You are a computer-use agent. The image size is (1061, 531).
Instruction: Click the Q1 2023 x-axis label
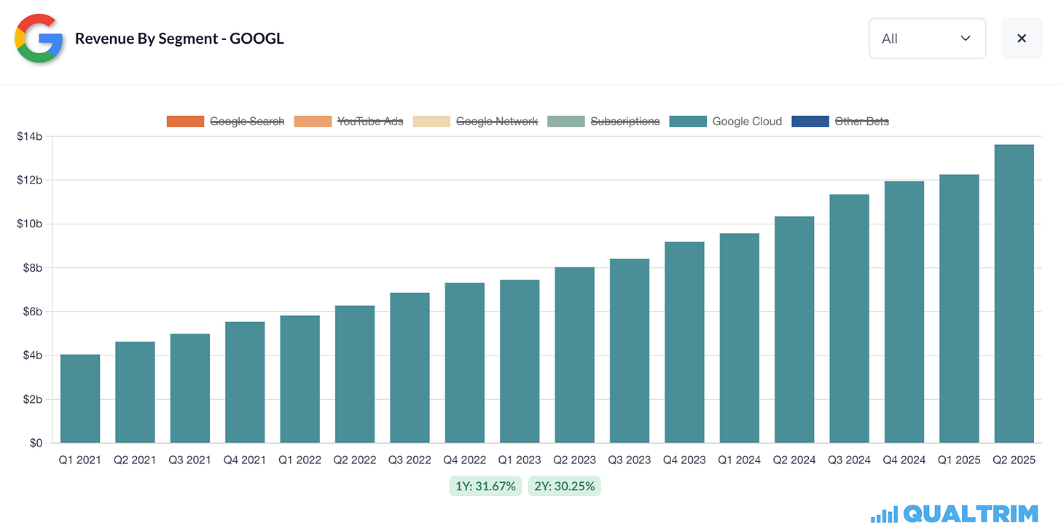[520, 460]
